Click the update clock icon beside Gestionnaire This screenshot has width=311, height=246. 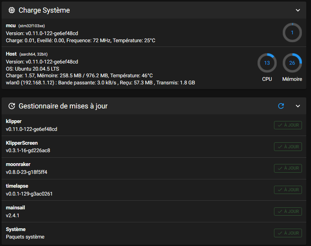pyautogui.click(x=12, y=106)
